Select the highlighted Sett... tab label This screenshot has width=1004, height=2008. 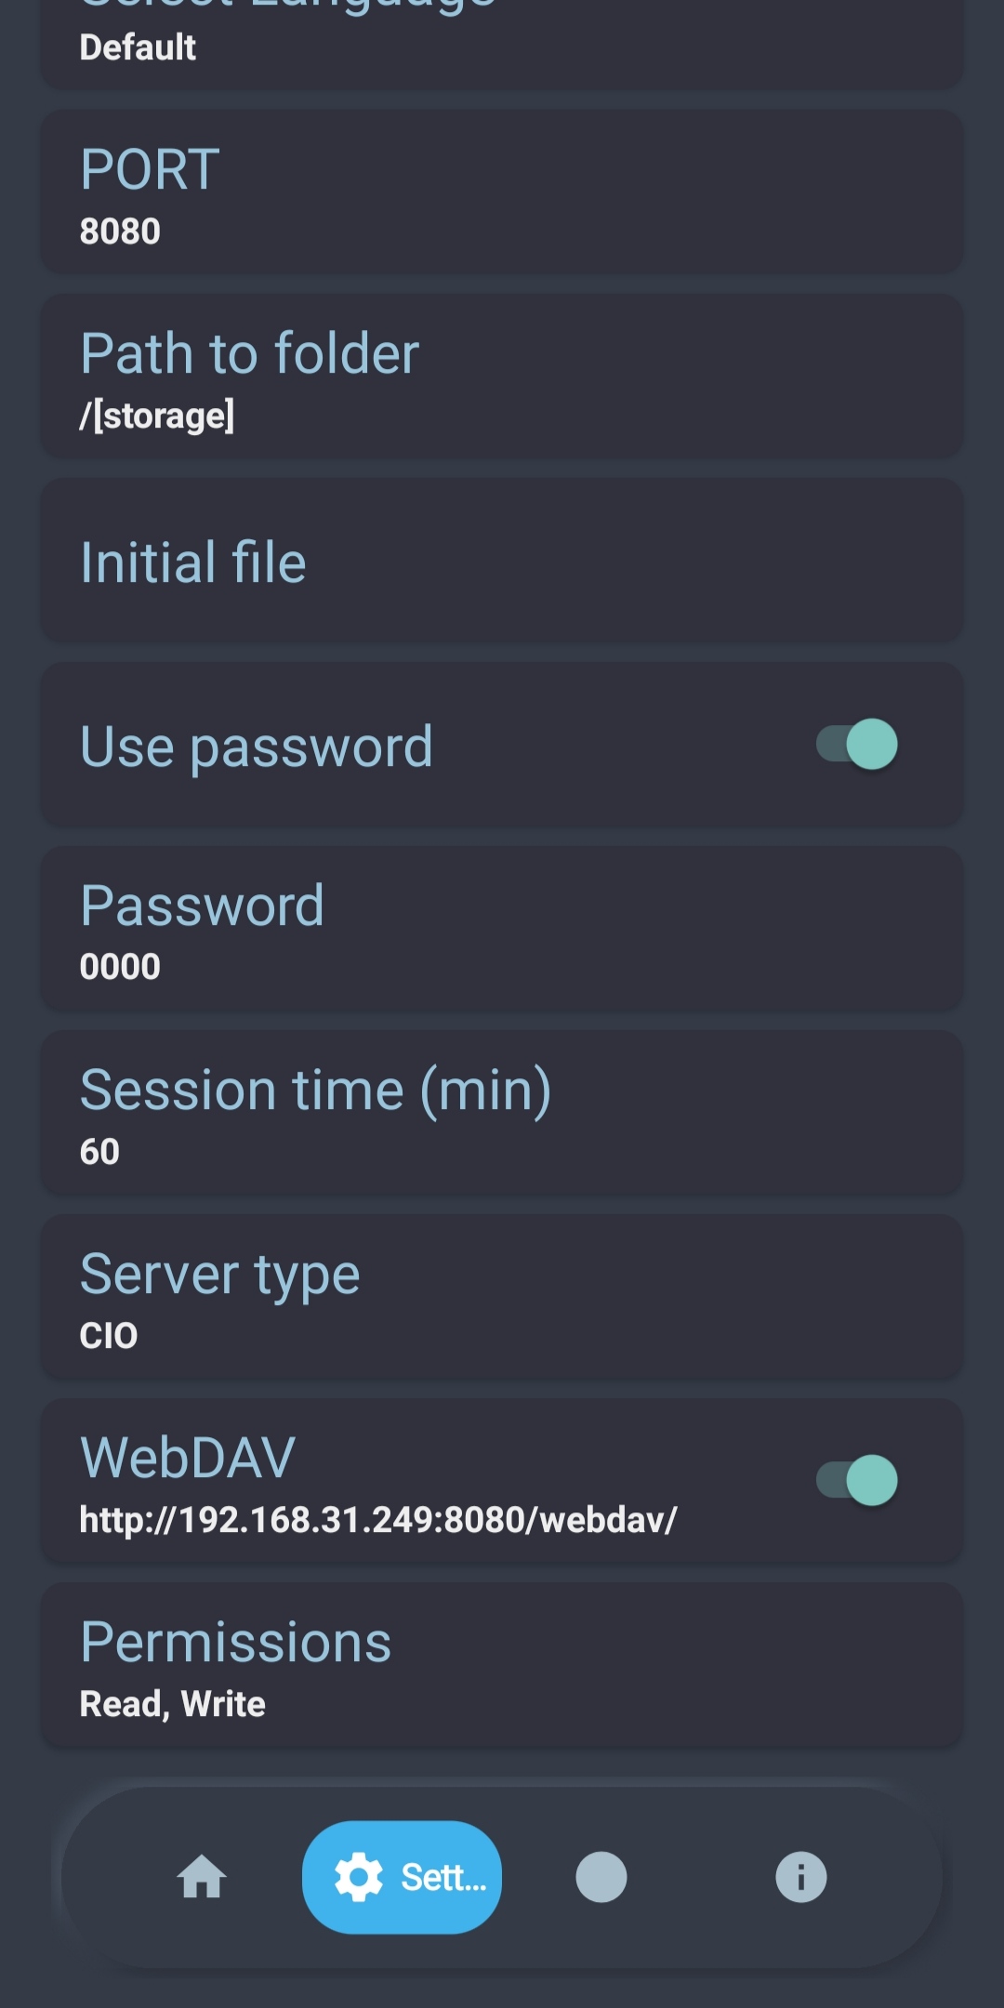(443, 1878)
